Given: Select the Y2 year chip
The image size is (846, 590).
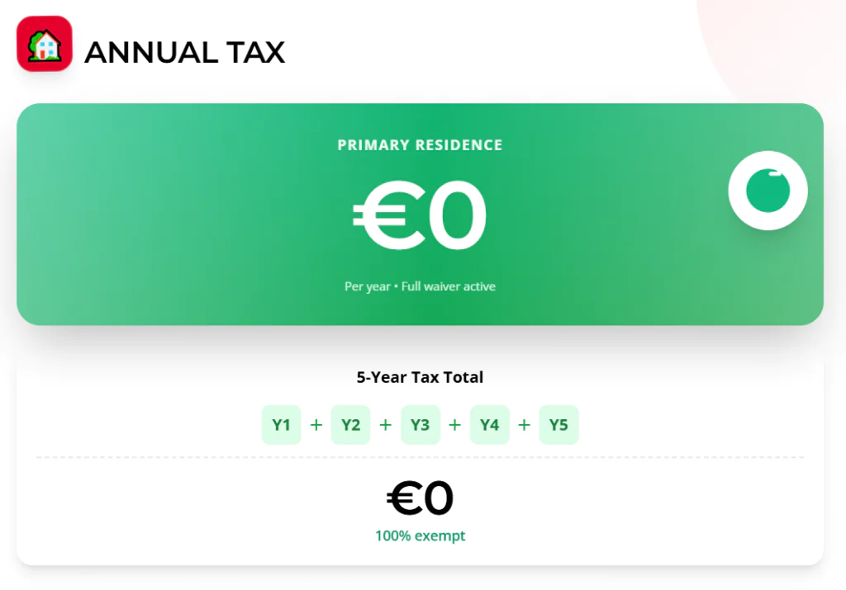Looking at the screenshot, I should pos(350,425).
